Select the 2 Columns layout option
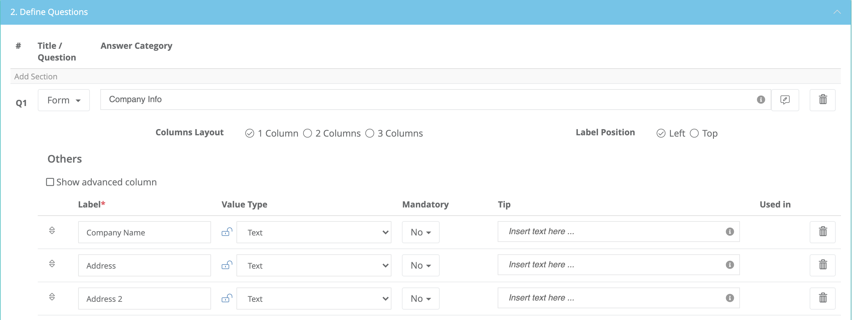Screen dimensions: 852x320 pos(307,133)
